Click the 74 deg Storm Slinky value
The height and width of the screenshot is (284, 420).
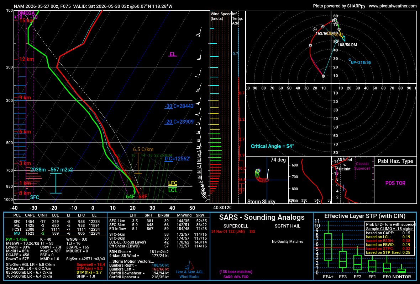click(x=278, y=160)
